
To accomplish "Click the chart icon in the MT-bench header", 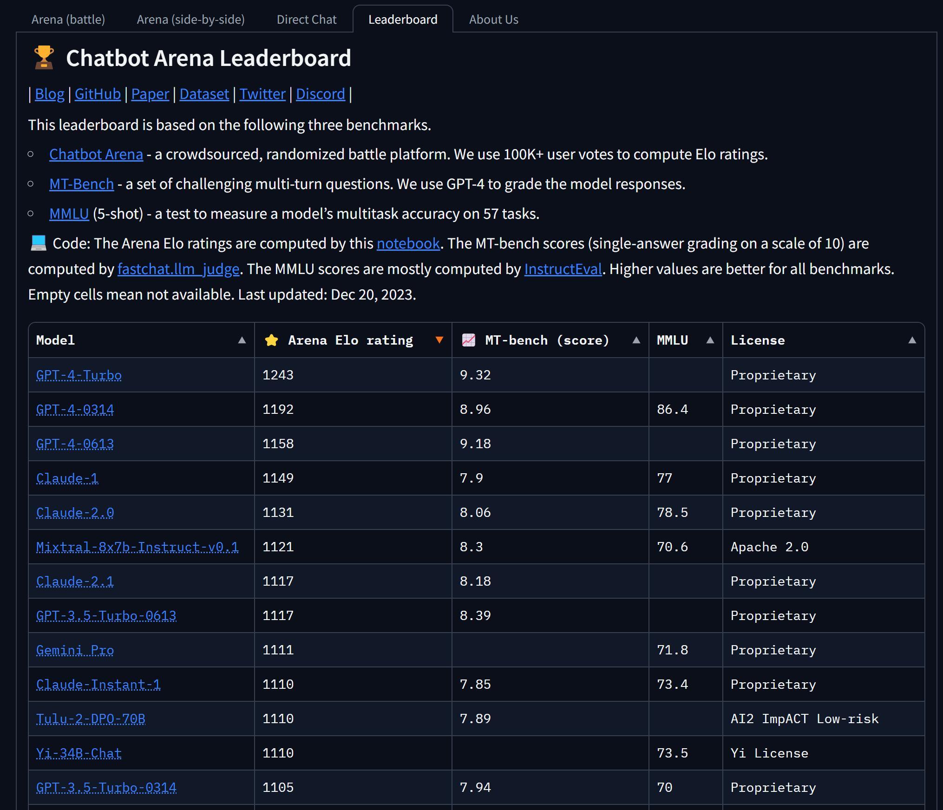I will 468,340.
